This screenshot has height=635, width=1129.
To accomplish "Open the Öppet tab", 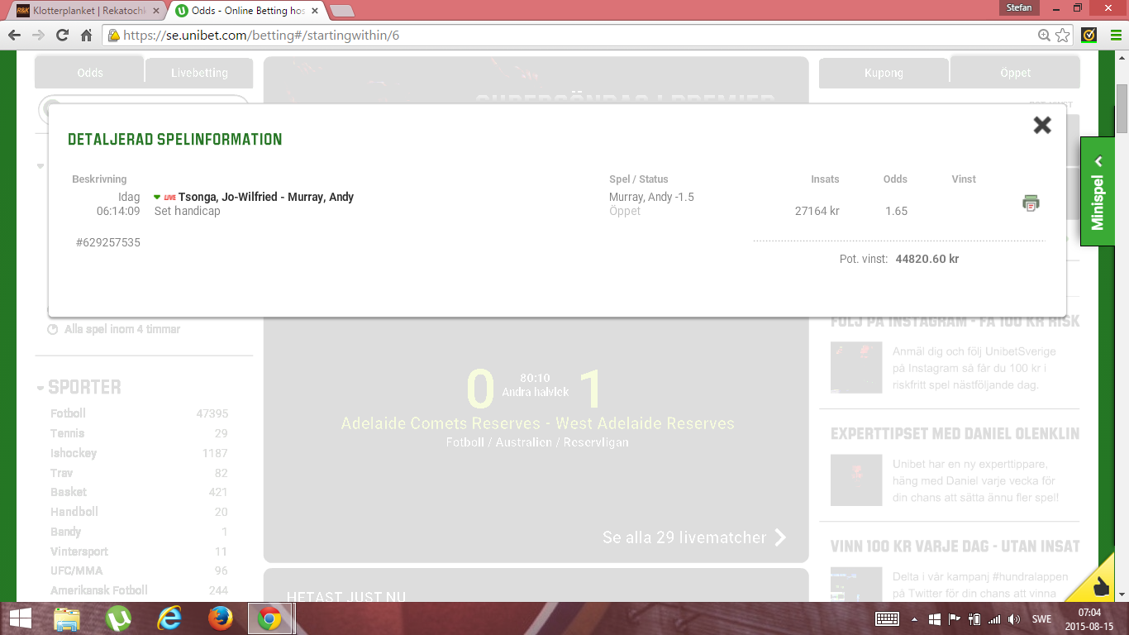I will pyautogui.click(x=1015, y=73).
